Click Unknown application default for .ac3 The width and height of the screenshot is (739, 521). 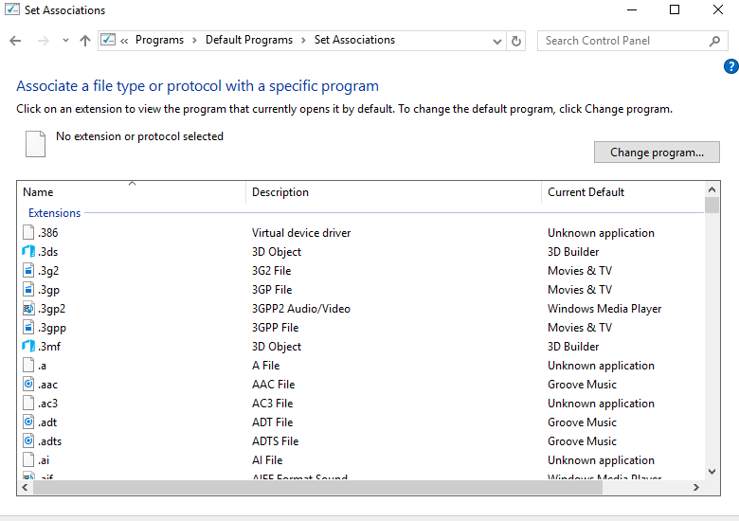click(601, 404)
